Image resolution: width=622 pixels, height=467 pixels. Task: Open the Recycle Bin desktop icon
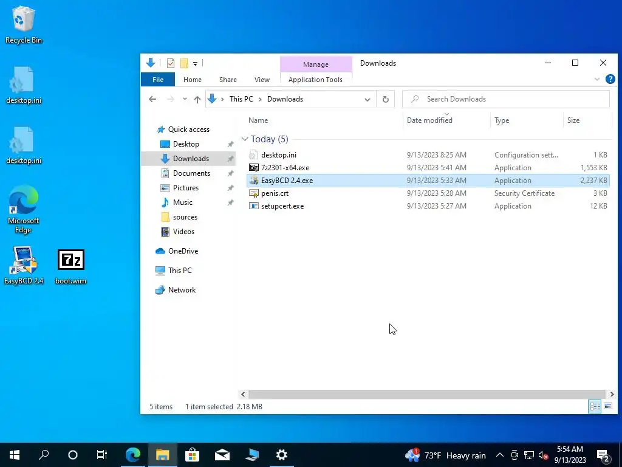point(24,24)
